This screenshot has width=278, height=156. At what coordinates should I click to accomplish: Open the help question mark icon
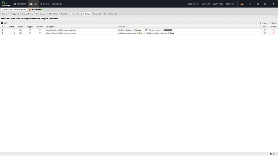(258, 4)
